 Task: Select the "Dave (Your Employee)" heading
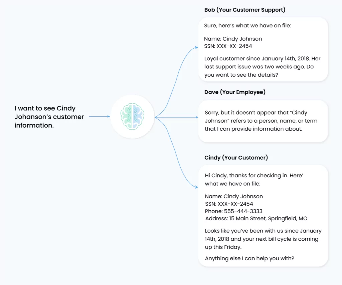pyautogui.click(x=235, y=92)
